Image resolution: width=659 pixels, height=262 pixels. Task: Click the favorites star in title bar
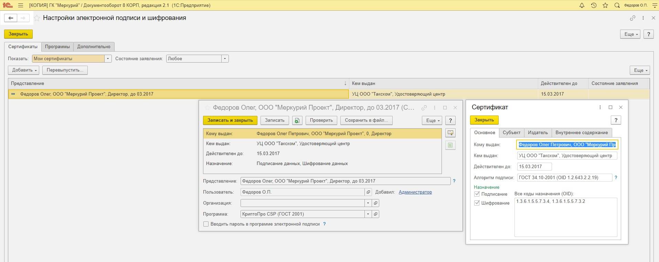(605, 6)
